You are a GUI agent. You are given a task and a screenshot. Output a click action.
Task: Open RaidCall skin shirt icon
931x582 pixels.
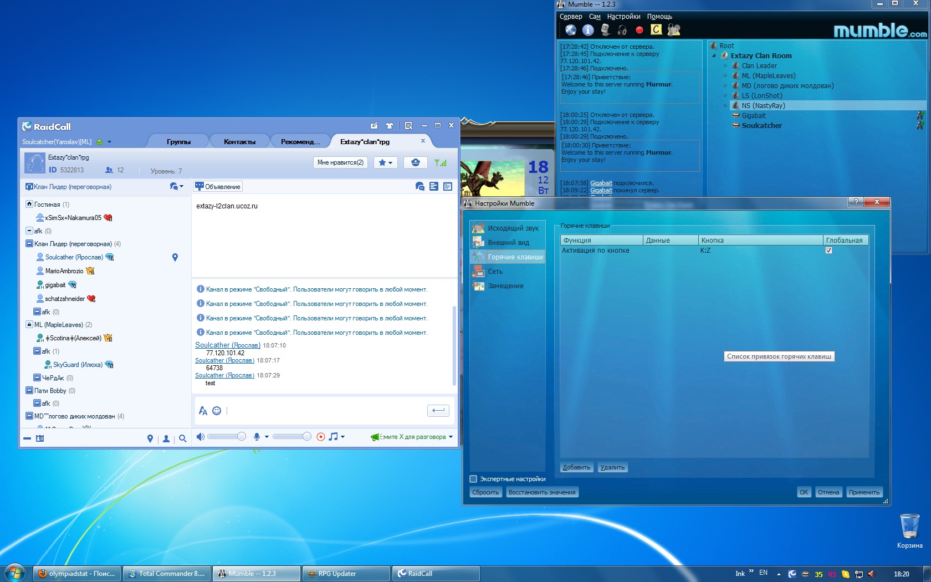[x=390, y=126]
